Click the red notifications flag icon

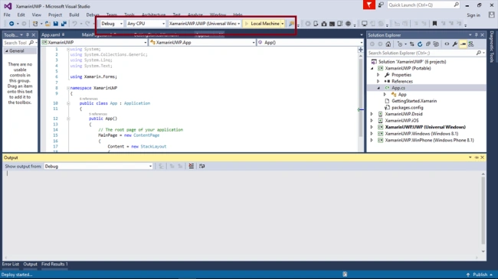pyautogui.click(x=369, y=5)
